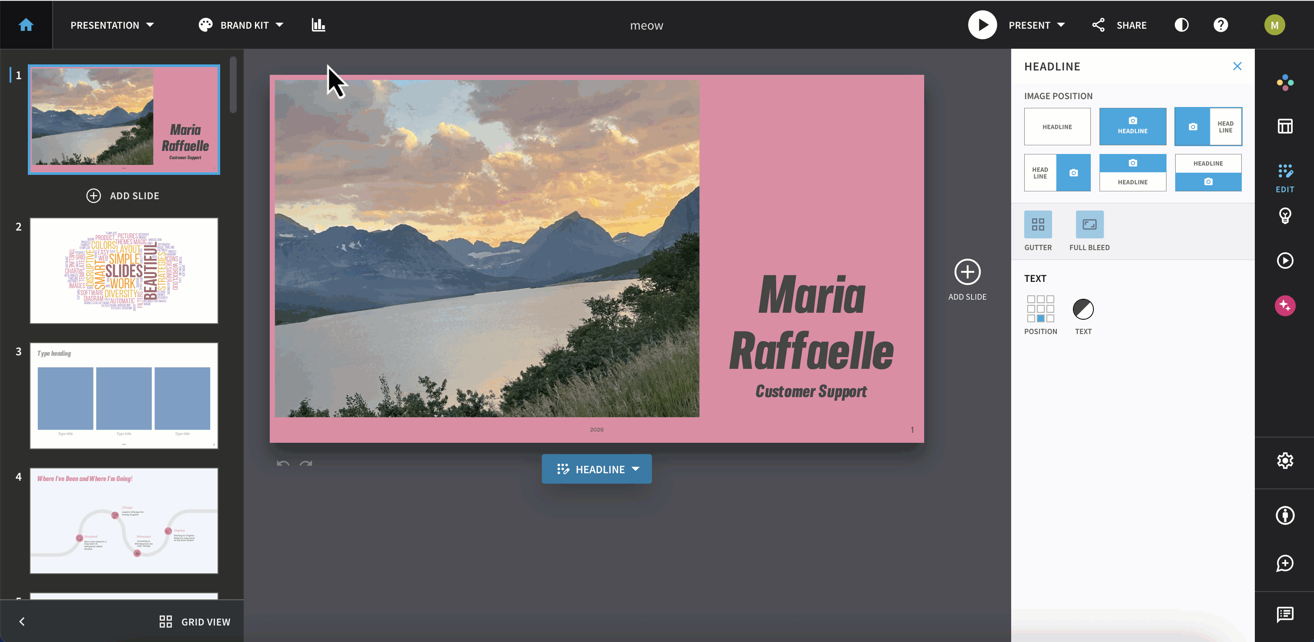This screenshot has width=1314, height=642.
Task: Click the redo arrow below the slide
Action: 306,463
